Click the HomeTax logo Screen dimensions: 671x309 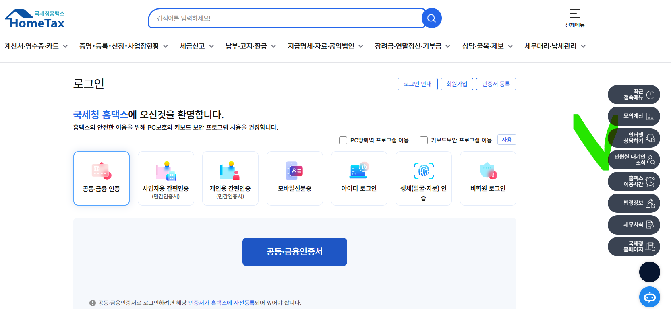tap(35, 19)
